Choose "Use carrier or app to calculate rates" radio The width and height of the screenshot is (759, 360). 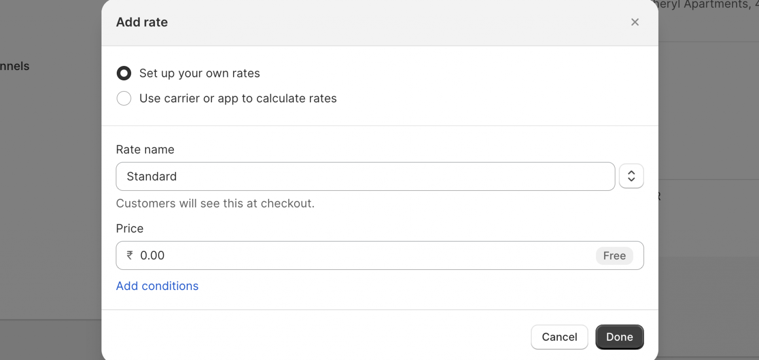point(124,99)
